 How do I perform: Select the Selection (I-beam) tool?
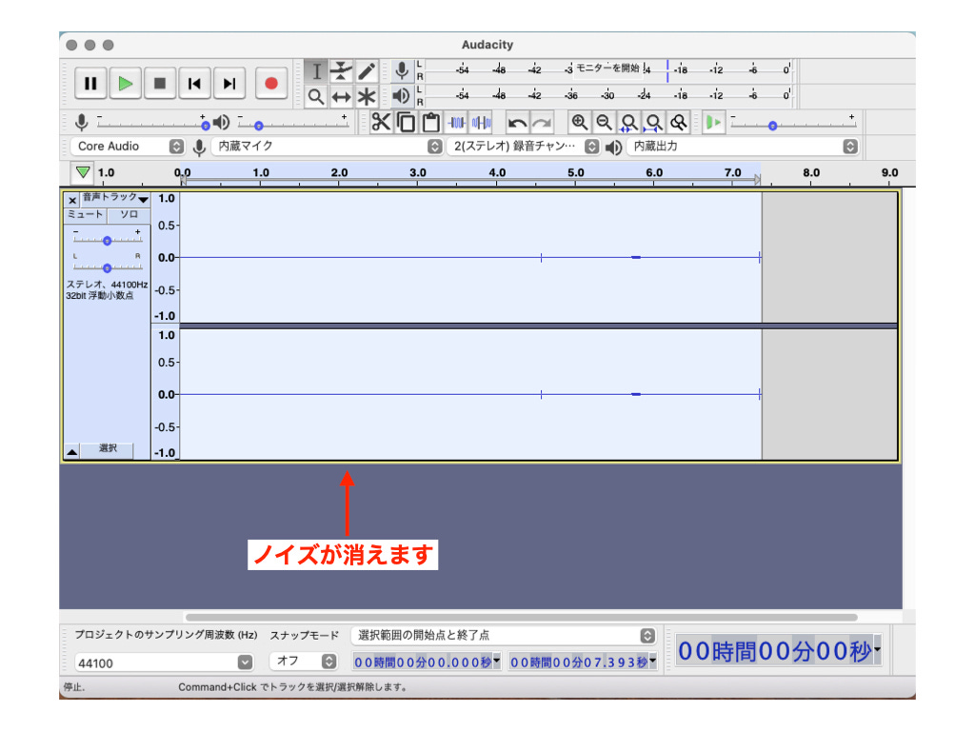(316, 70)
